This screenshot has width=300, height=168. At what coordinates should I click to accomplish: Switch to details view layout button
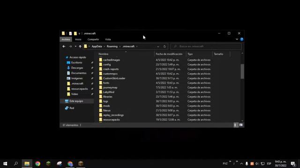pyautogui.click(x=235, y=125)
